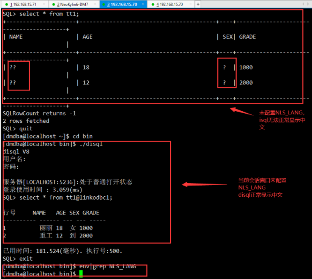Screen dimensions: 312x279
Task: Switch to the NeoKylin6-DM7 session tab
Action: click(x=75, y=4)
